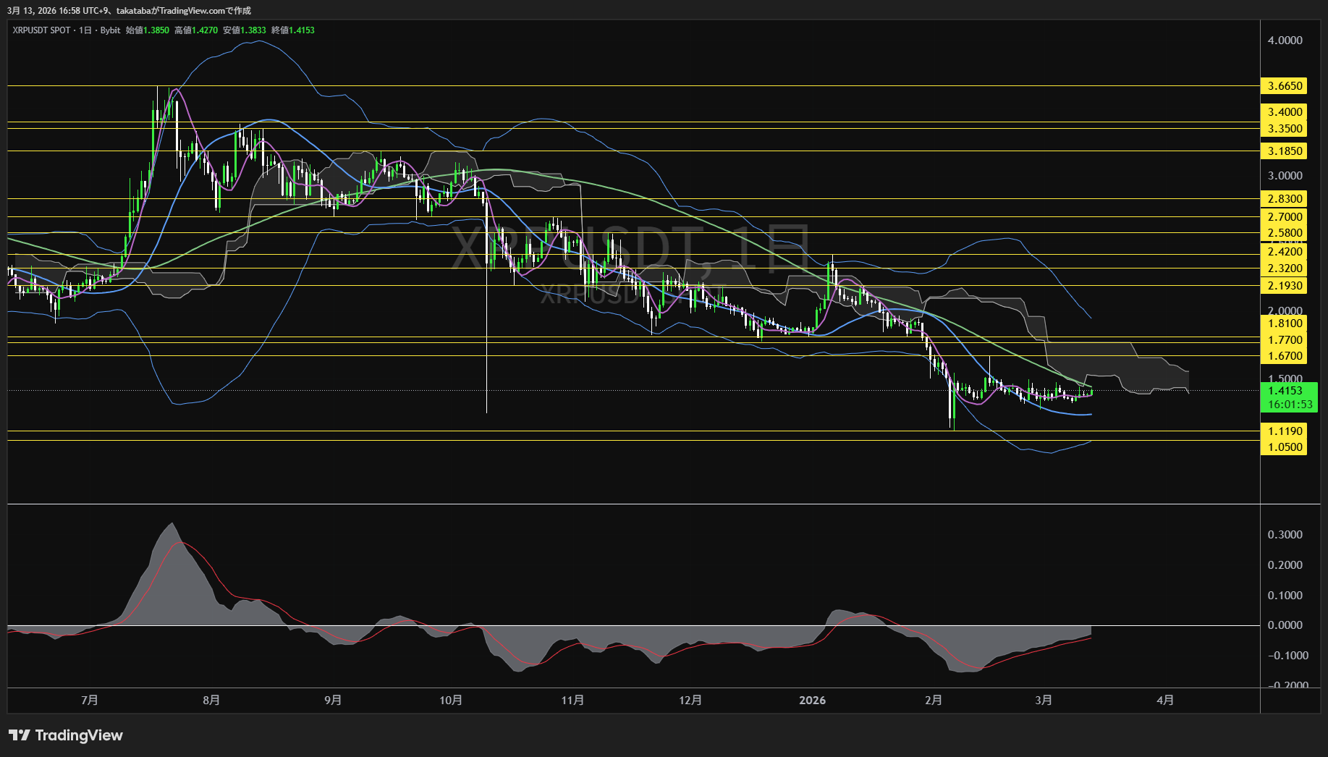This screenshot has height=757, width=1328.
Task: Select the 2.1930 price level label
Action: pyautogui.click(x=1284, y=286)
